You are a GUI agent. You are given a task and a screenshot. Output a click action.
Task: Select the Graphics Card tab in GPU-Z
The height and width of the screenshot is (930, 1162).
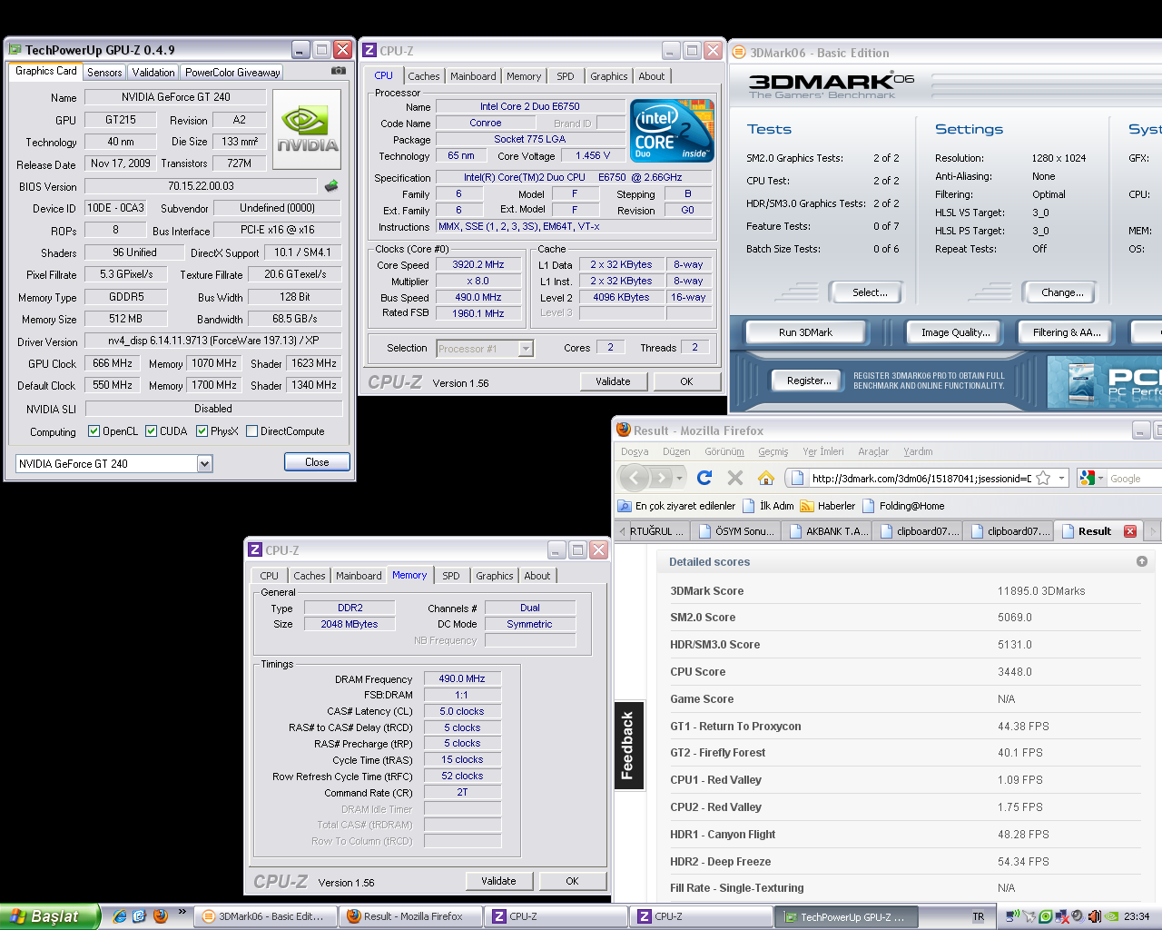tap(46, 71)
